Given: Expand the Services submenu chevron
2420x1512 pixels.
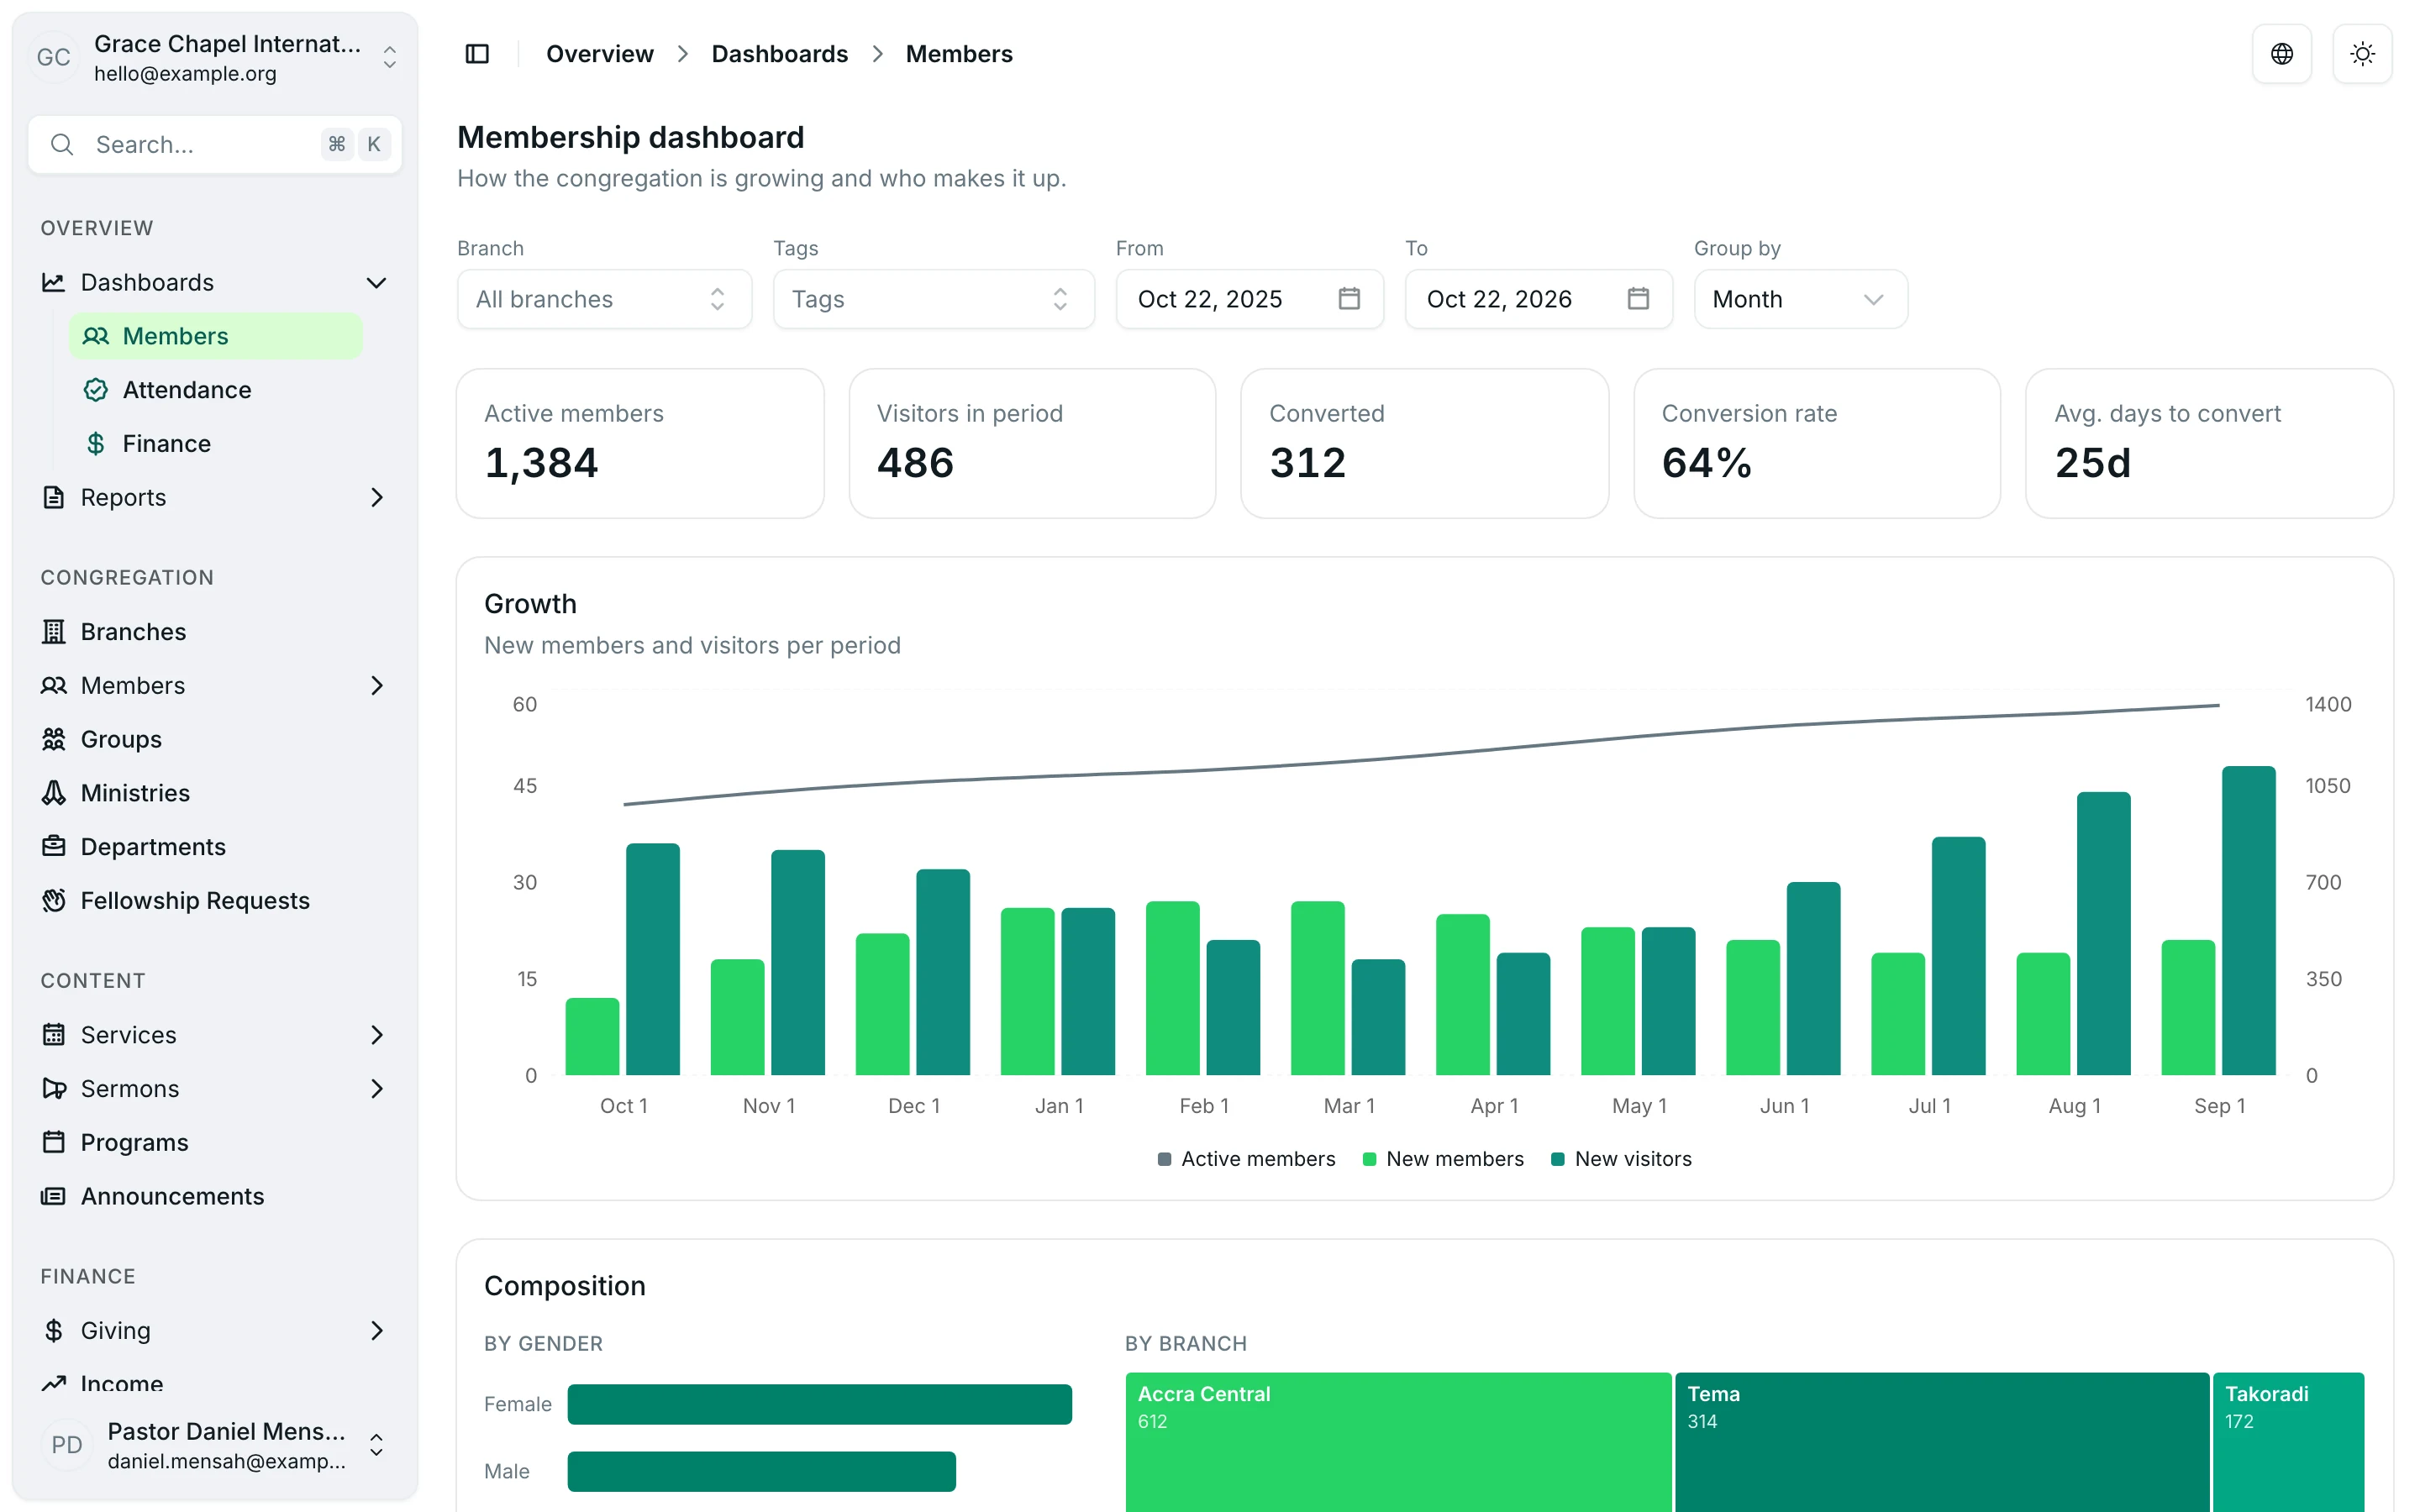Looking at the screenshot, I should click(377, 1035).
